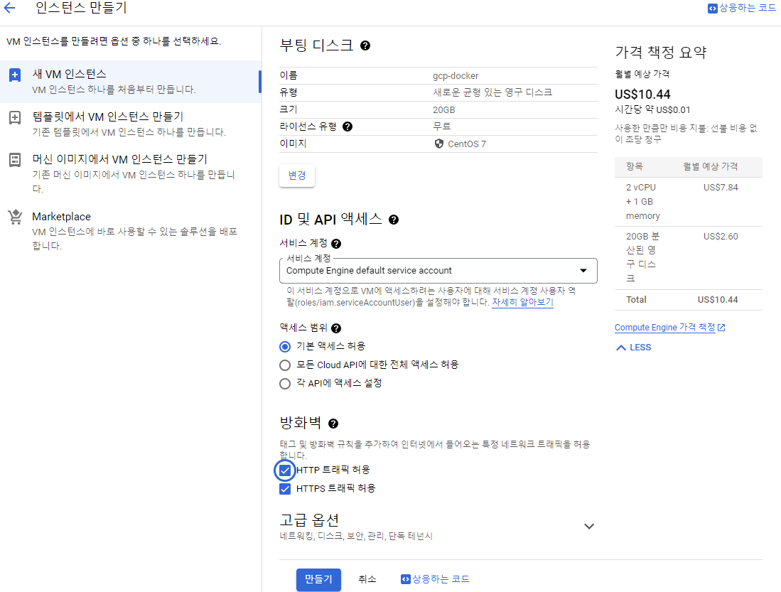Click the 20GB disk size value

[x=443, y=109]
